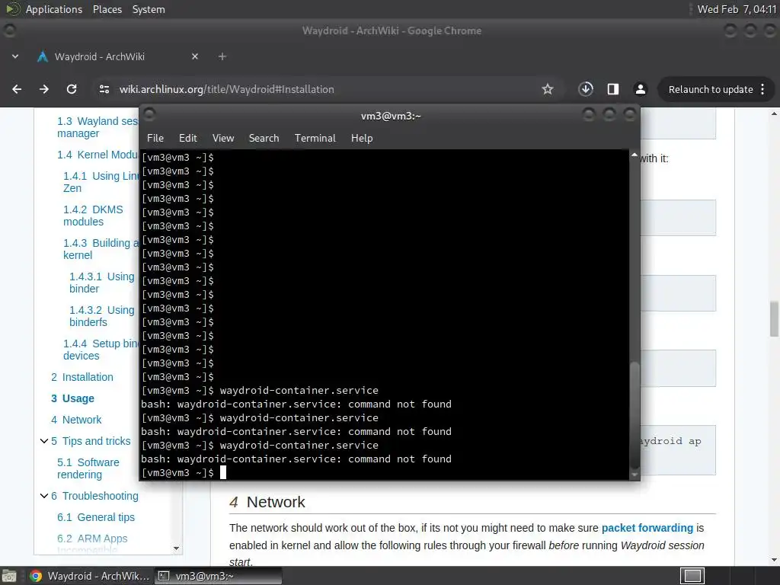Click the 4 Network heading
Screen dimensions: 780x585
[267, 502]
